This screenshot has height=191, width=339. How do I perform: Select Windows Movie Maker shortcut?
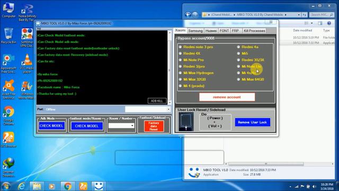[26, 90]
